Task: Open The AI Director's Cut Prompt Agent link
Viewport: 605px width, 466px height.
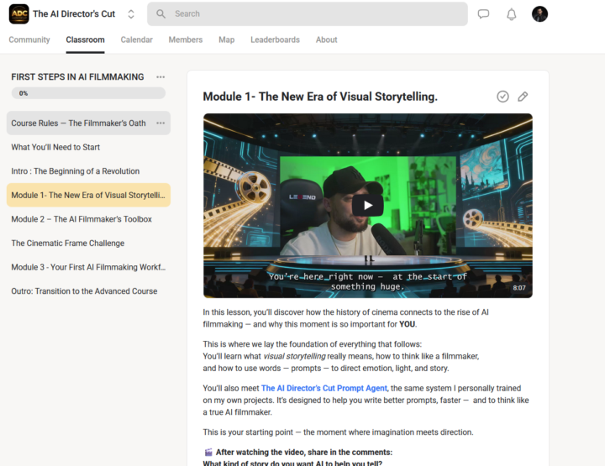Action: point(324,388)
